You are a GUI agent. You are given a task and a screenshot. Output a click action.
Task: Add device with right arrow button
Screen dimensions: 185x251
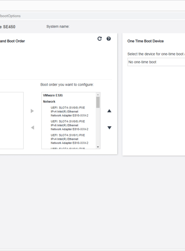[32, 111]
